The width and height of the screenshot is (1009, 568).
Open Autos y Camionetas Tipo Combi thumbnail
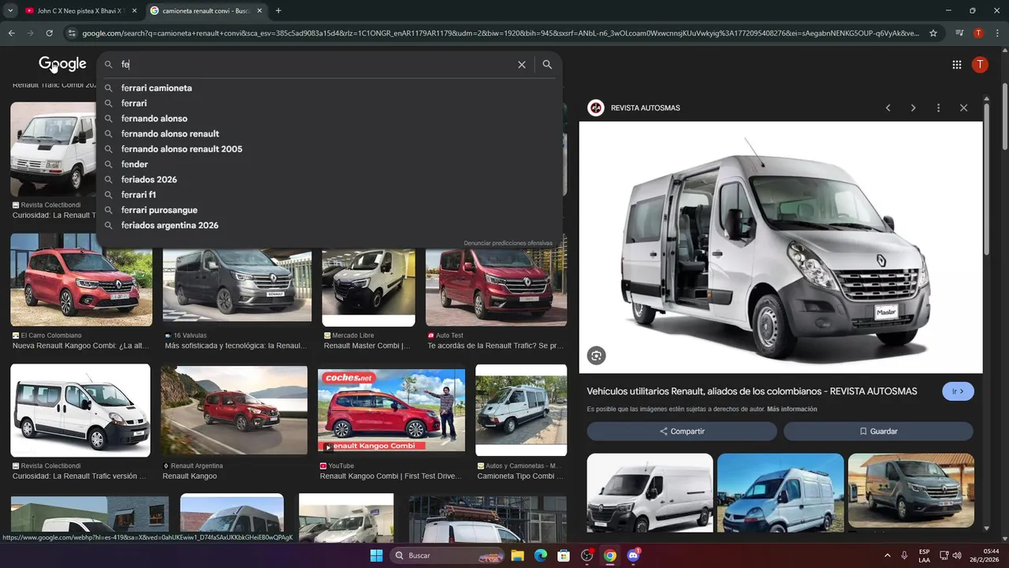click(x=521, y=410)
